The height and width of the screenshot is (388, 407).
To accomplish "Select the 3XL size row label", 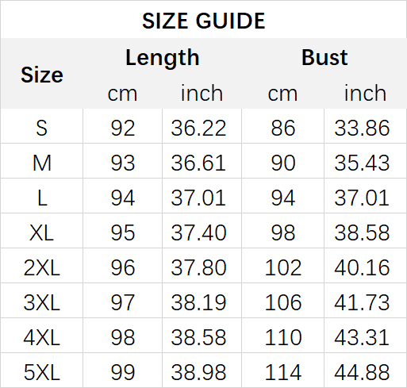I will pyautogui.click(x=42, y=302).
